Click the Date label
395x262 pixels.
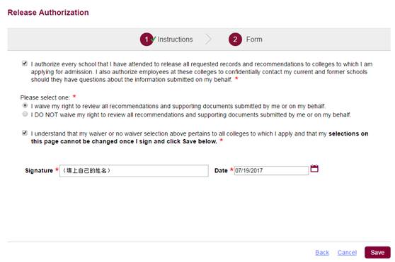tap(221, 171)
